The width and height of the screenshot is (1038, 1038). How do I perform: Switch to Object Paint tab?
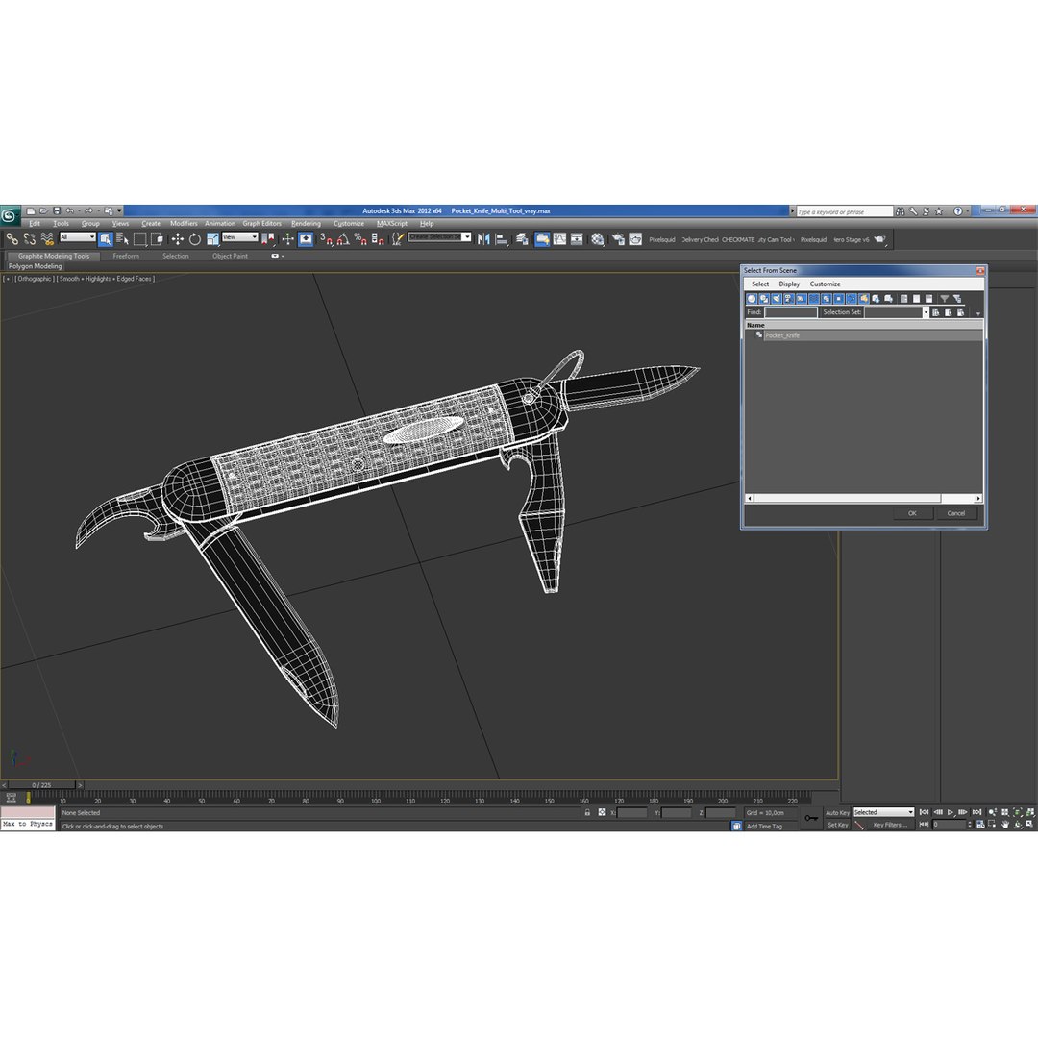point(230,256)
